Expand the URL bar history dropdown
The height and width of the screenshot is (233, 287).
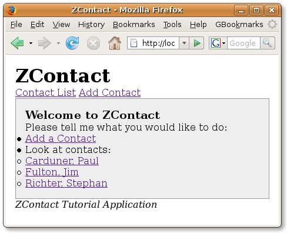[x=184, y=43]
